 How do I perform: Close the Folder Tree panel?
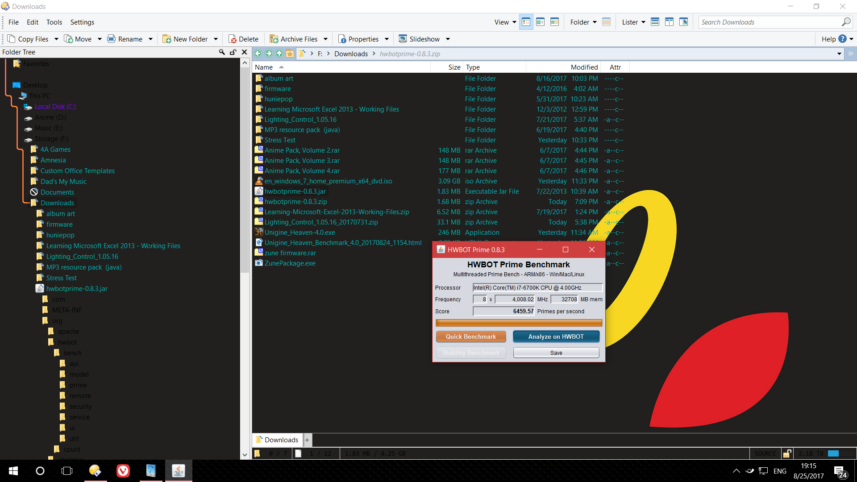[x=244, y=52]
